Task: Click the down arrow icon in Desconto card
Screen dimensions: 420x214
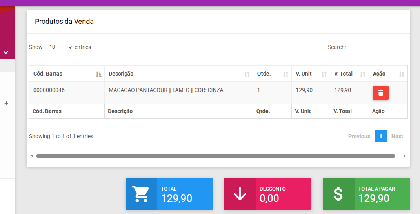Action: 240,194
